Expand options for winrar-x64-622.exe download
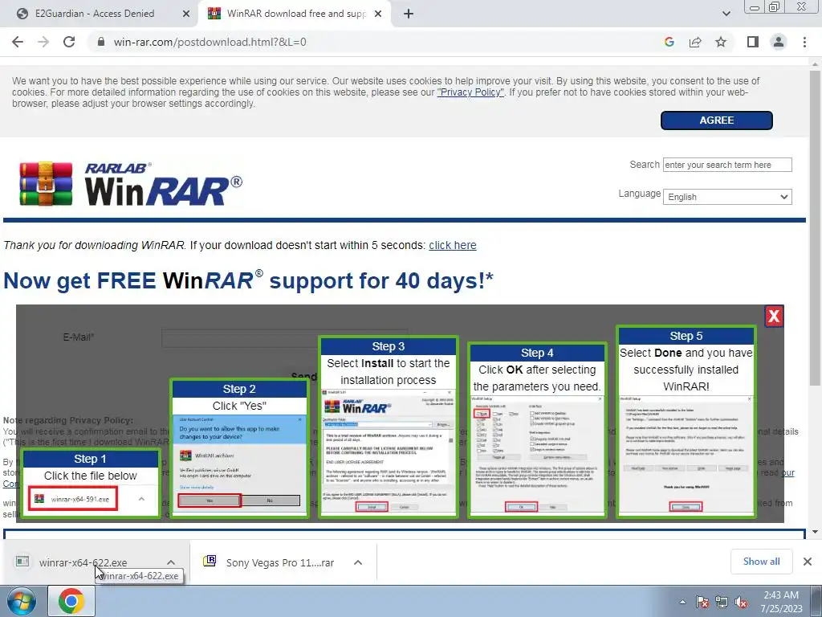The image size is (822, 617). [171, 562]
